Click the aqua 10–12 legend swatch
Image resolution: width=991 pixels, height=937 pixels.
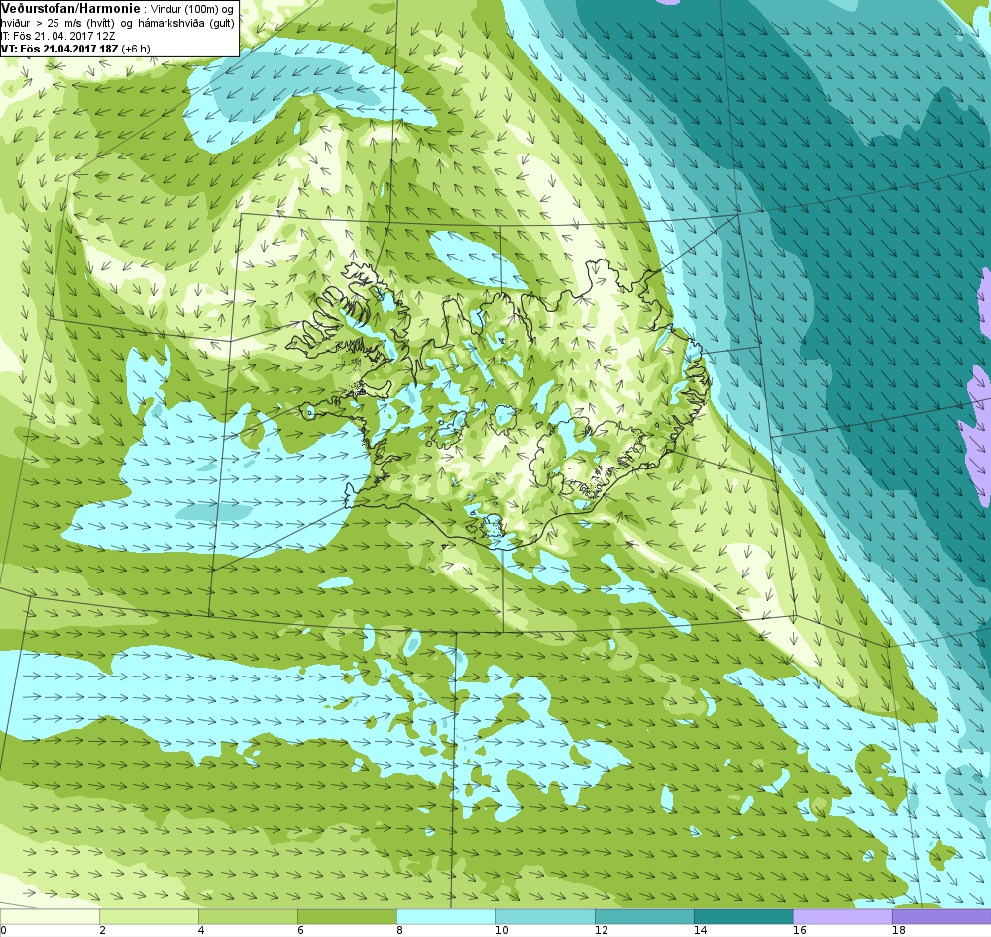[545, 916]
